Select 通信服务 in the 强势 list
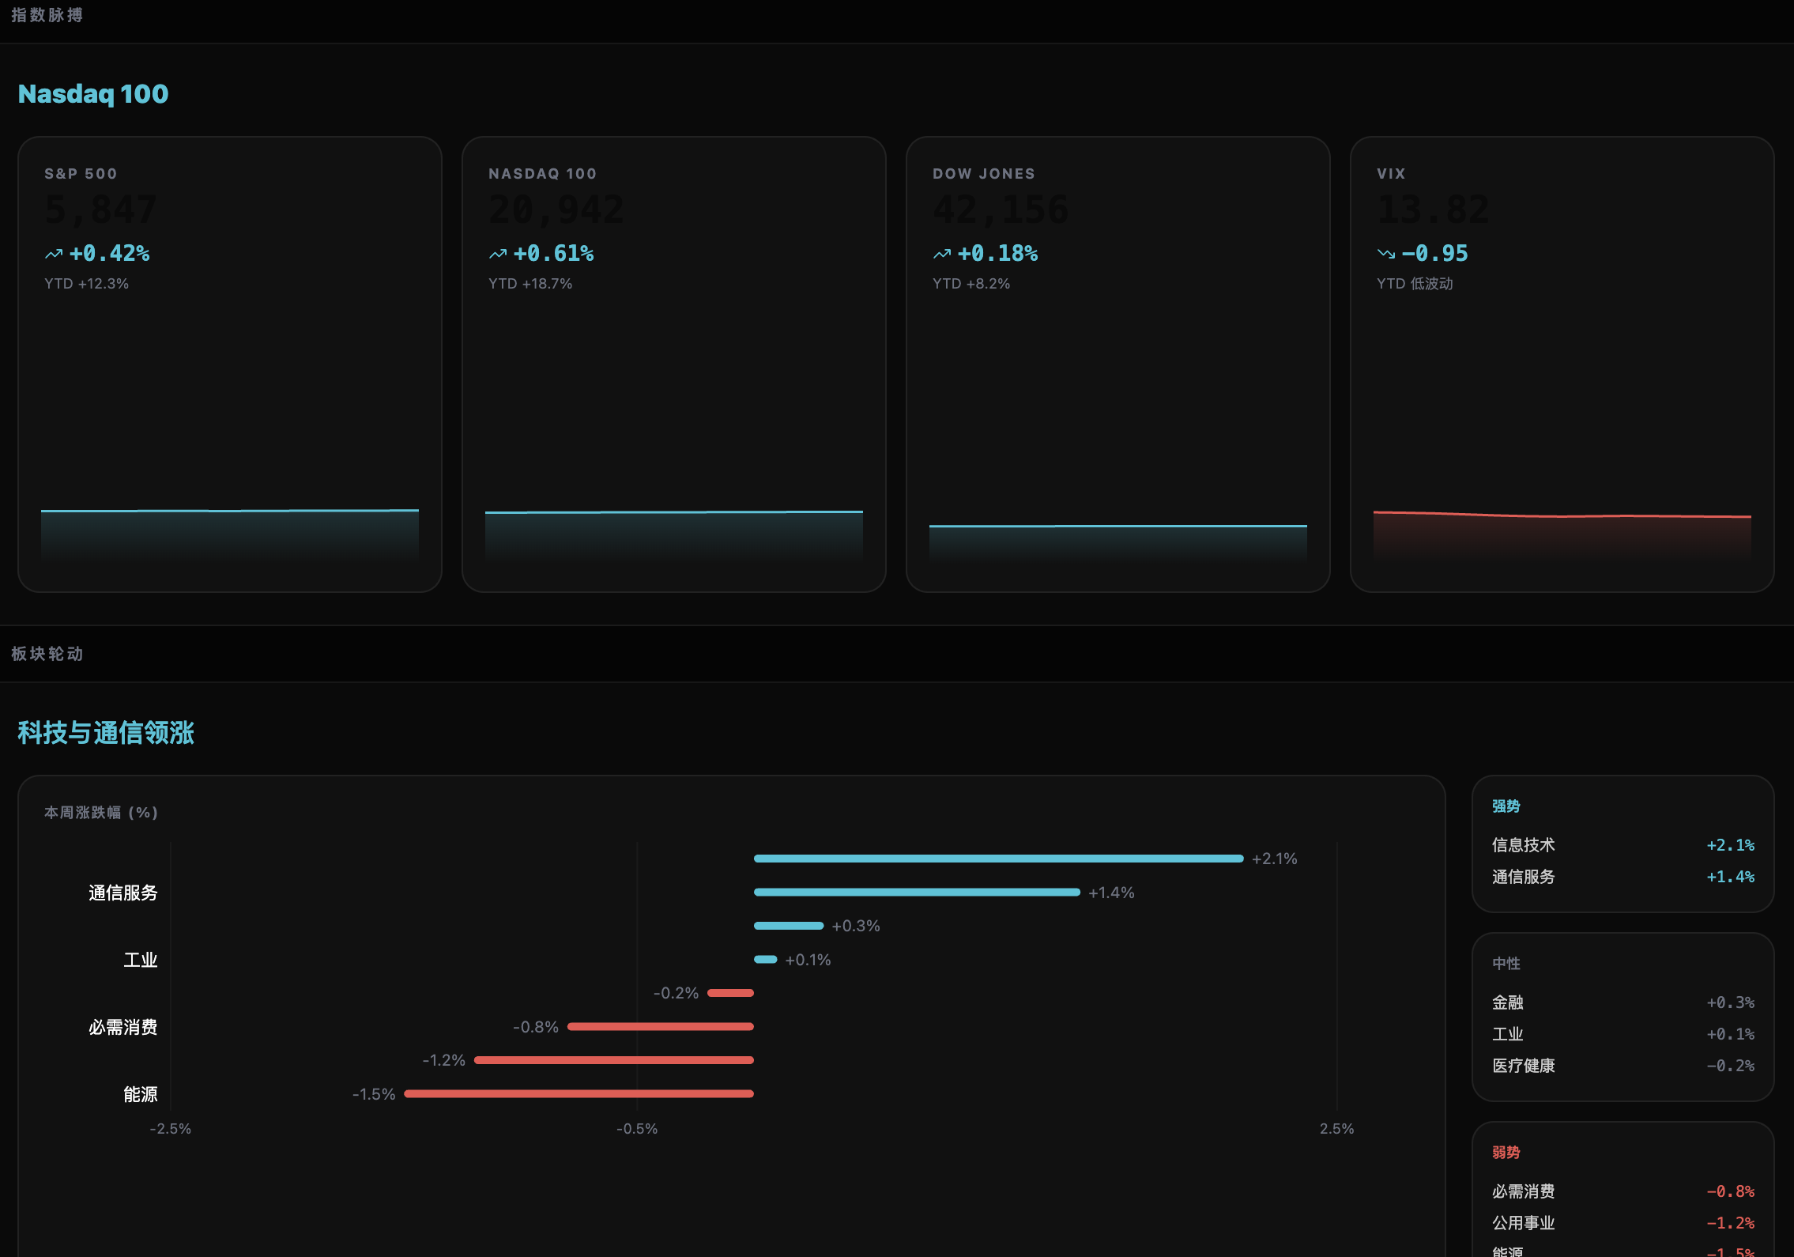1794x1257 pixels. pyautogui.click(x=1524, y=877)
